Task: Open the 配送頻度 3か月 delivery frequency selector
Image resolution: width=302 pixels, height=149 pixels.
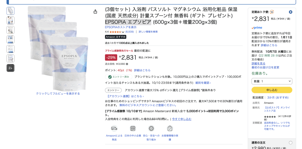Action: click(278, 97)
